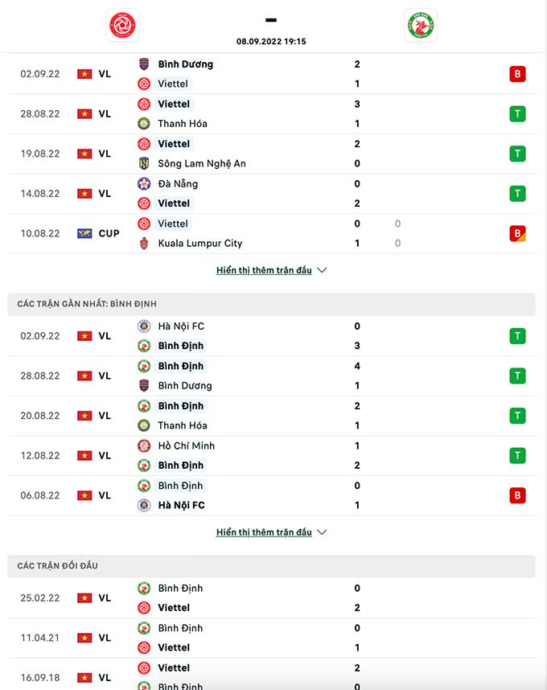Screen dimensions: 547x690
Task: Click the Hà Nội FC logo on 02.09.22
Action: [x=144, y=327]
